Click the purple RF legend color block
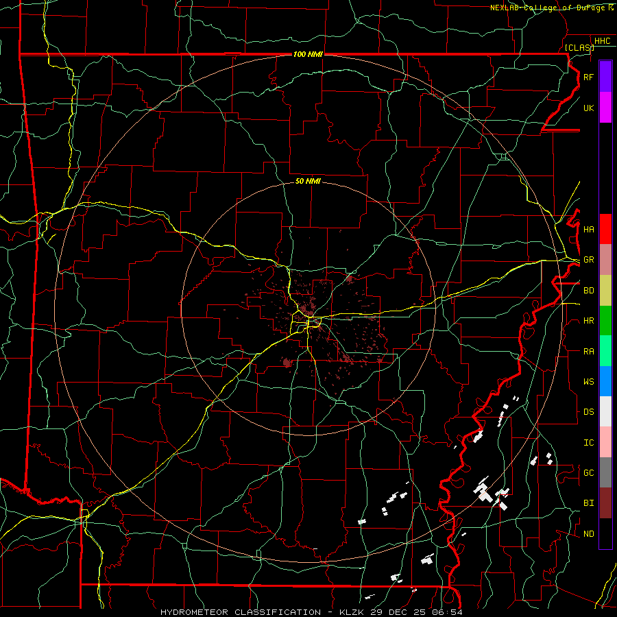The height and width of the screenshot is (617, 617). click(x=605, y=77)
